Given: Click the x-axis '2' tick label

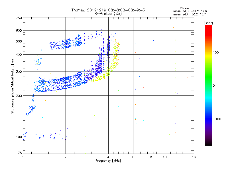Looking at the screenshot, I should pos(66,157).
